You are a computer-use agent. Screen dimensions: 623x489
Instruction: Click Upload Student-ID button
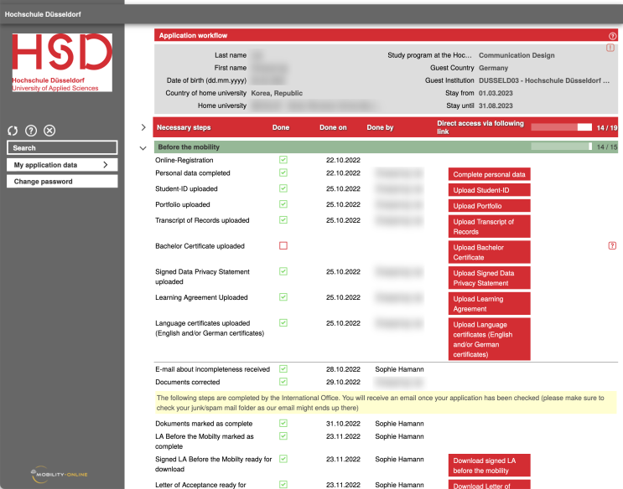point(489,190)
